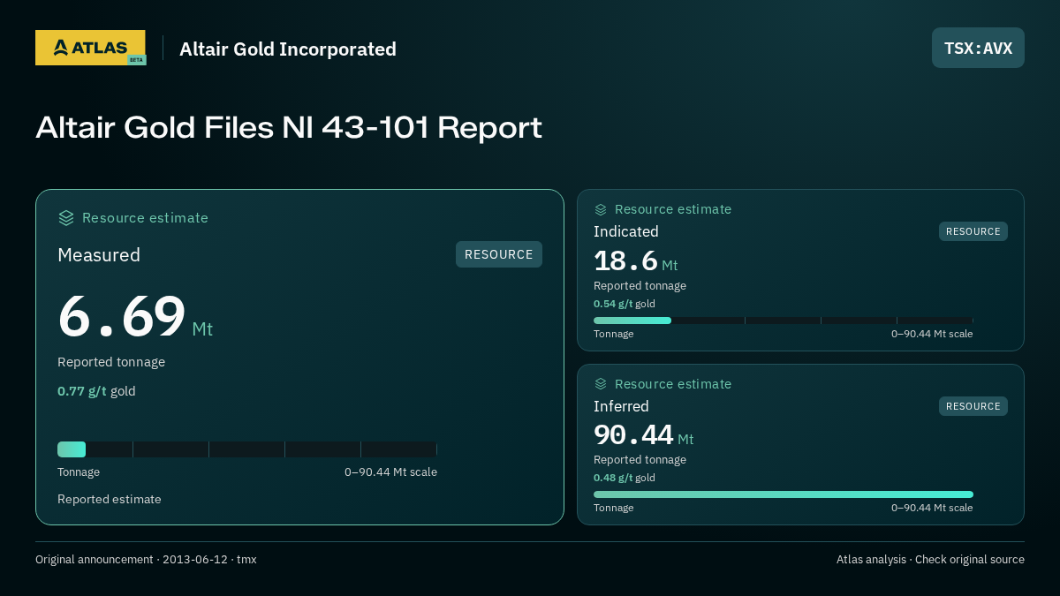Image resolution: width=1060 pixels, height=596 pixels.
Task: Click Reported tonnage label under 18.6 Mt
Action: pyautogui.click(x=640, y=286)
